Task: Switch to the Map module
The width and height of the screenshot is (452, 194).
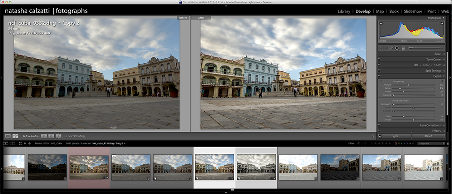Action: (x=380, y=12)
